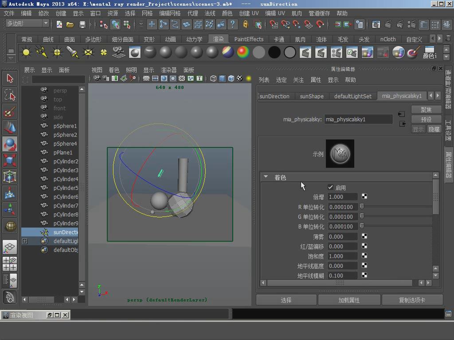Open the attribute editor 列表 menu
454x340 pixels.
click(x=264, y=80)
